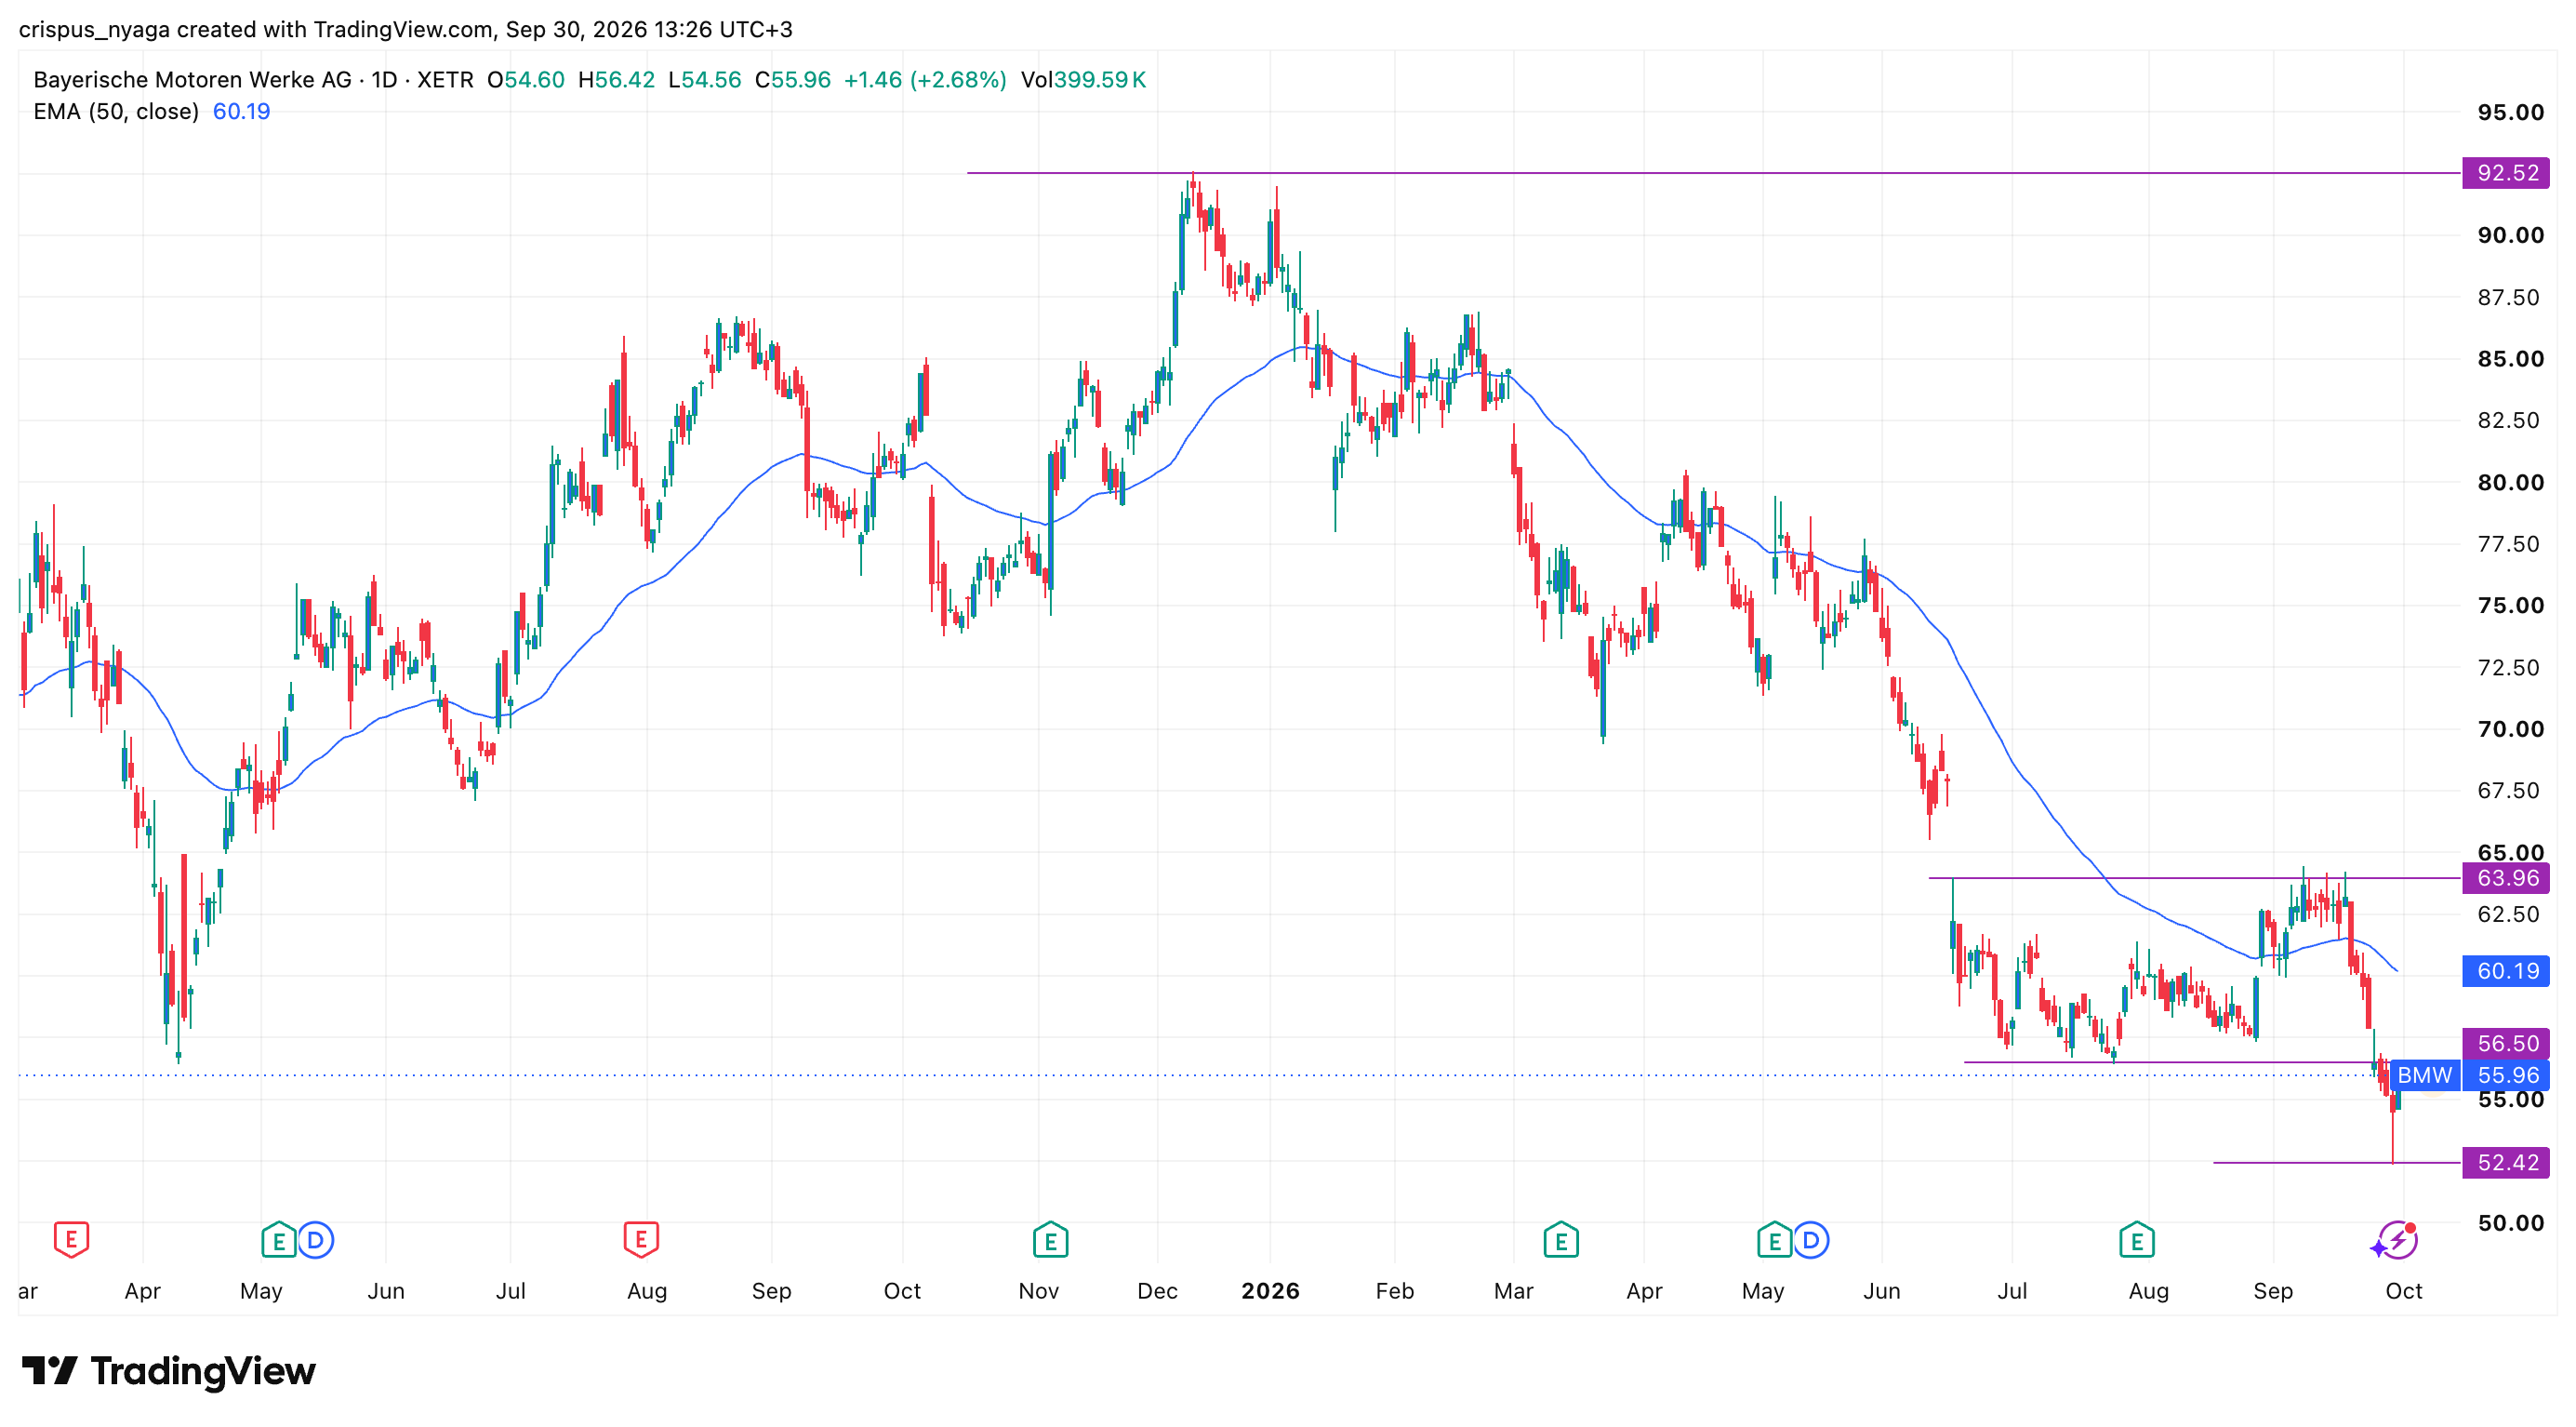Select the 63.96 purple price label

2506,878
